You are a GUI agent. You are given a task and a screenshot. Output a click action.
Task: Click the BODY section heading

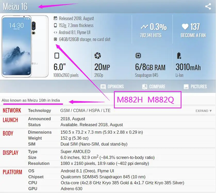(x=8, y=133)
